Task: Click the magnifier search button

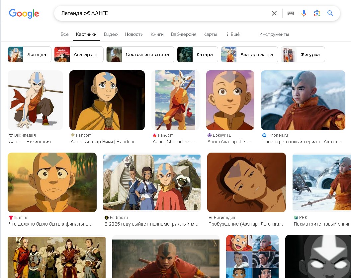Action: [x=330, y=13]
